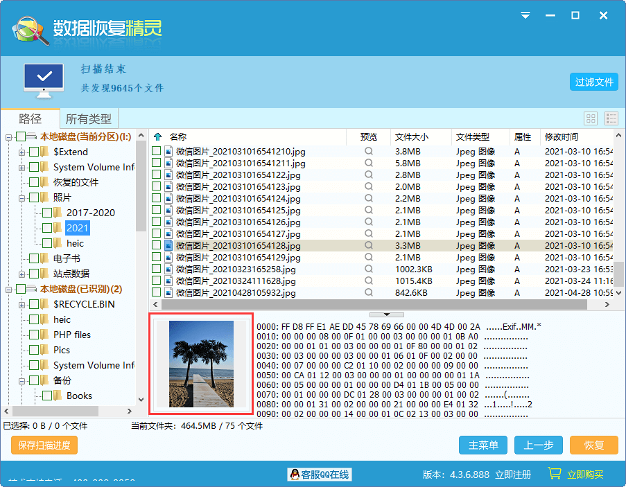Expand the $Extend folder node
Viewport: 626px width, 487px height.
point(22,152)
